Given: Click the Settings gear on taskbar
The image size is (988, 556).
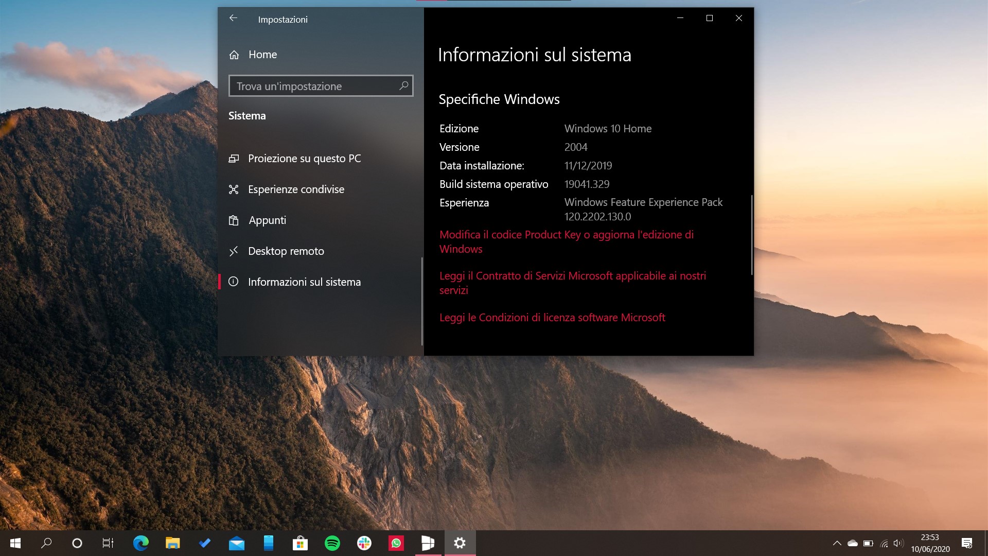Looking at the screenshot, I should (460, 543).
